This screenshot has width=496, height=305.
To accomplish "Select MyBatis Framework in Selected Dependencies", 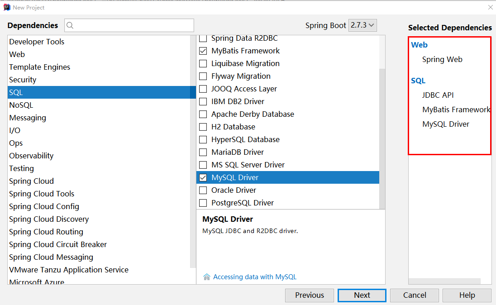I will tap(456, 110).
